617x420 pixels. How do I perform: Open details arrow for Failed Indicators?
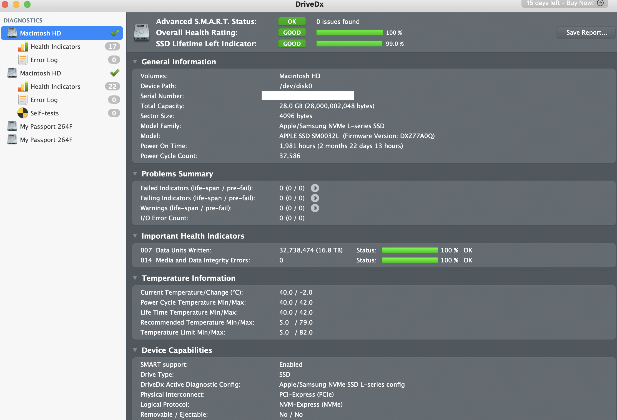tap(315, 188)
